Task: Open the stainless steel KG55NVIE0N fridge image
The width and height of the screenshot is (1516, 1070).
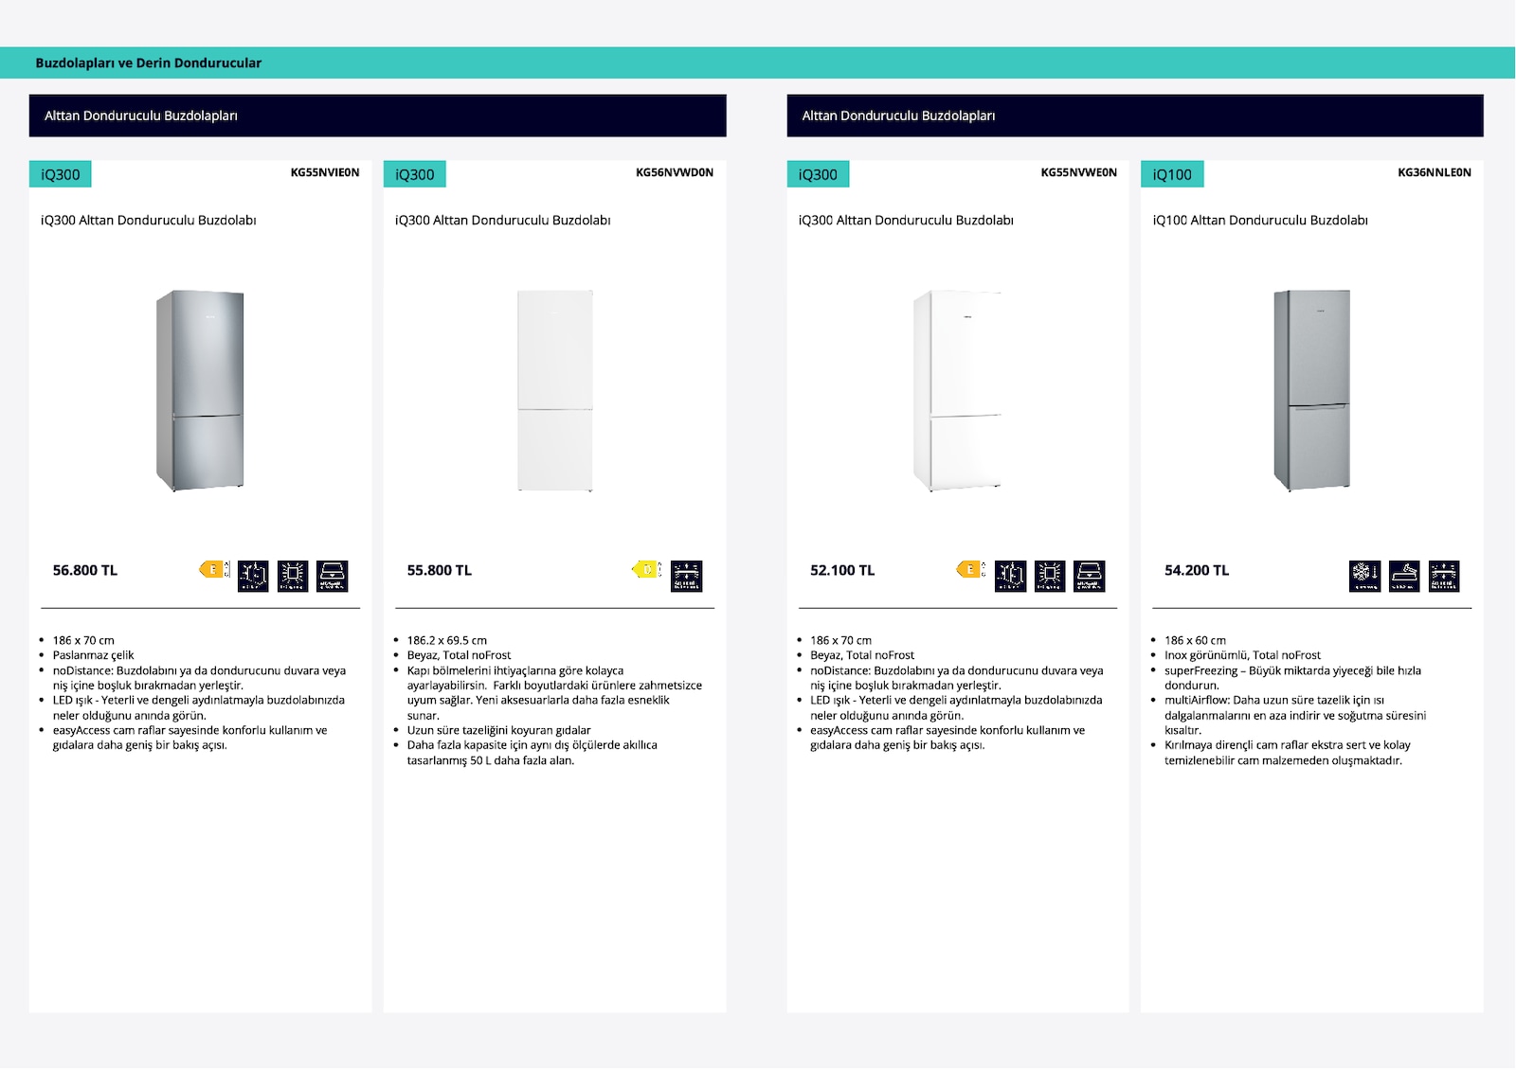Action: click(200, 390)
